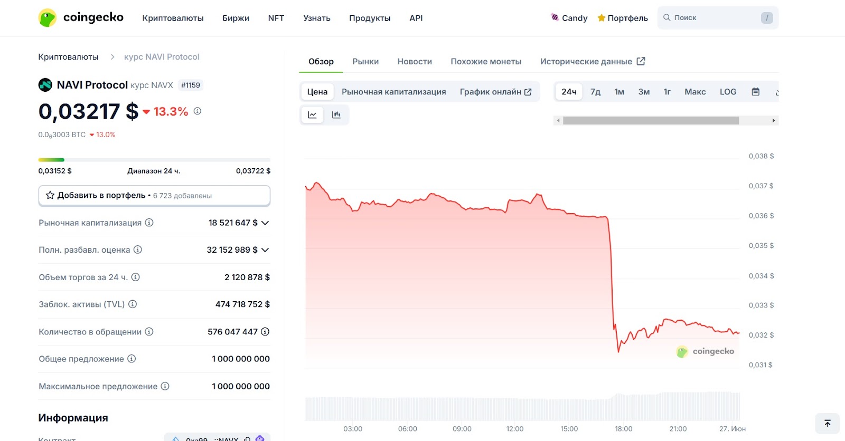
Task: Expand fully diluted 32 152 989 $ chevron
Action: click(x=265, y=250)
